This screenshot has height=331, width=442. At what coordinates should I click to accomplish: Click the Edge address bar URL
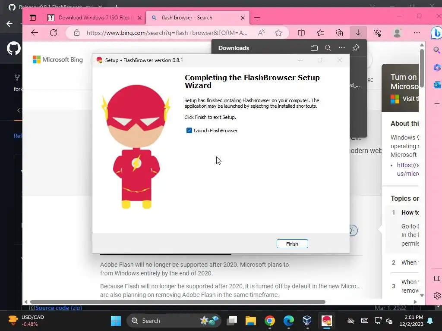pos(167,33)
